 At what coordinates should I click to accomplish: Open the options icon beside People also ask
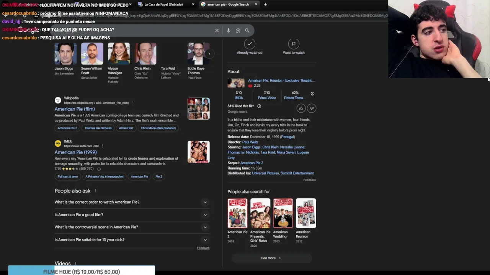[x=95, y=191]
